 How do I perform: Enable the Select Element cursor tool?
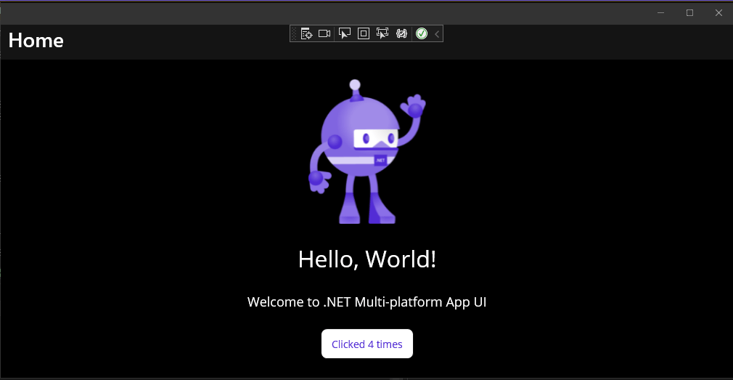point(345,33)
